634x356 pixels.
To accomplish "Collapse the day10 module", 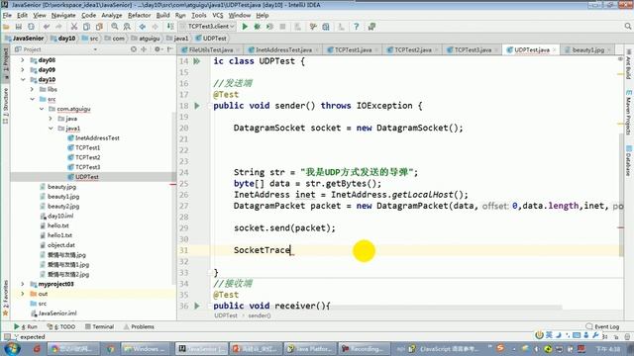I will coord(23,79).
